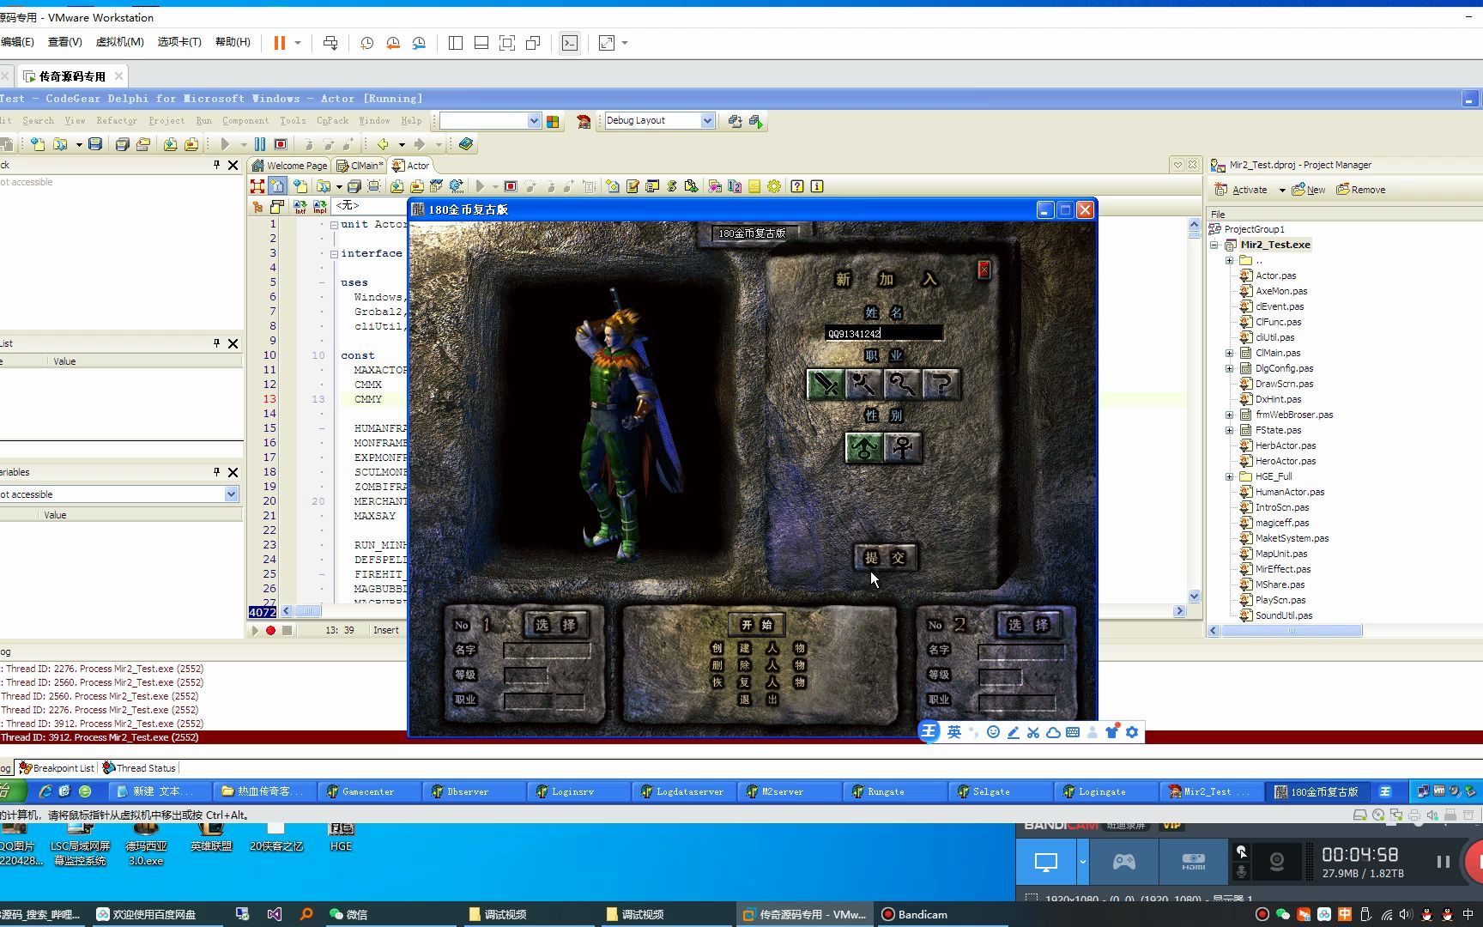
Task: Choose female gender icon
Action: tap(903, 447)
